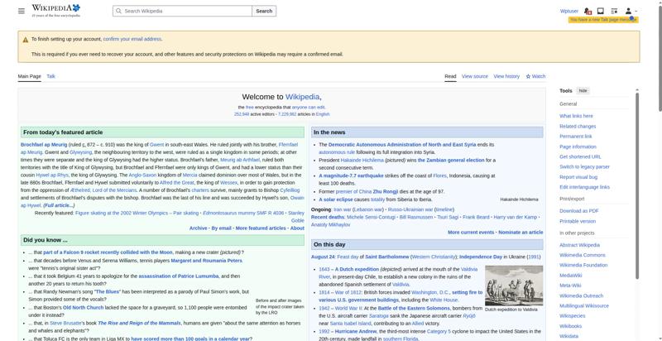The height and width of the screenshot is (341, 662).
Task: Open Wikibooks link
Action: pos(570,326)
